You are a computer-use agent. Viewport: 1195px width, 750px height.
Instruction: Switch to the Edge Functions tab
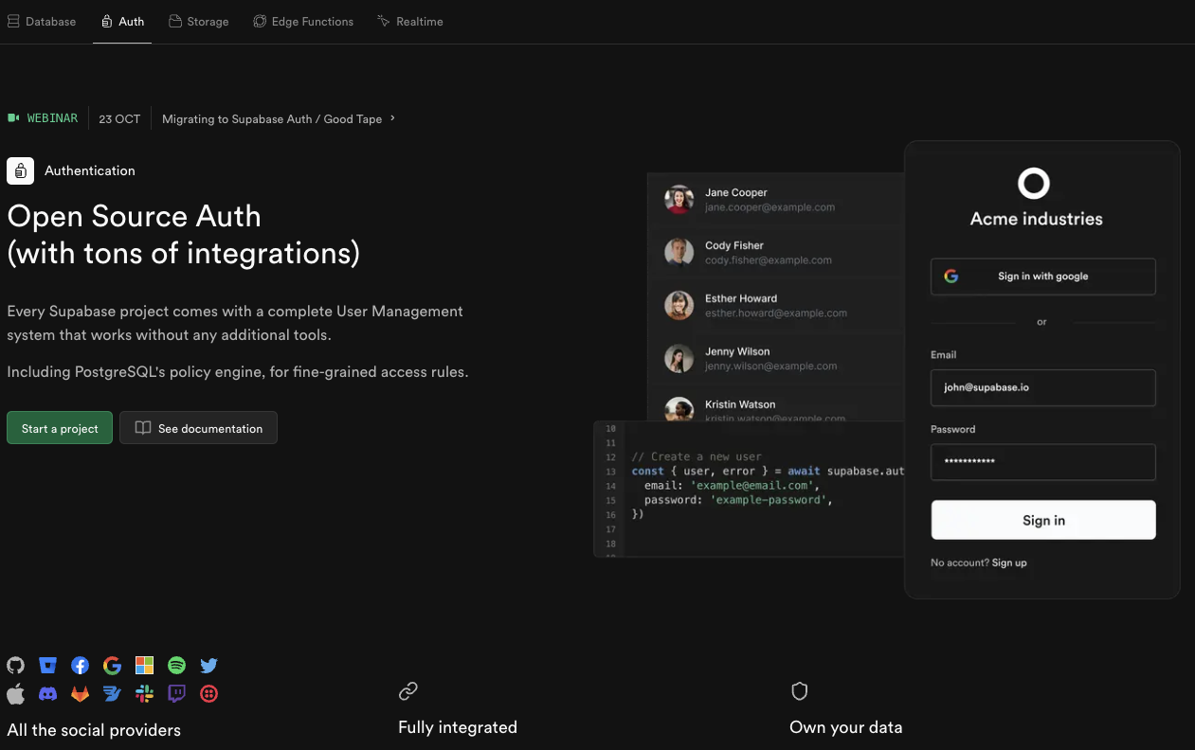(x=303, y=22)
